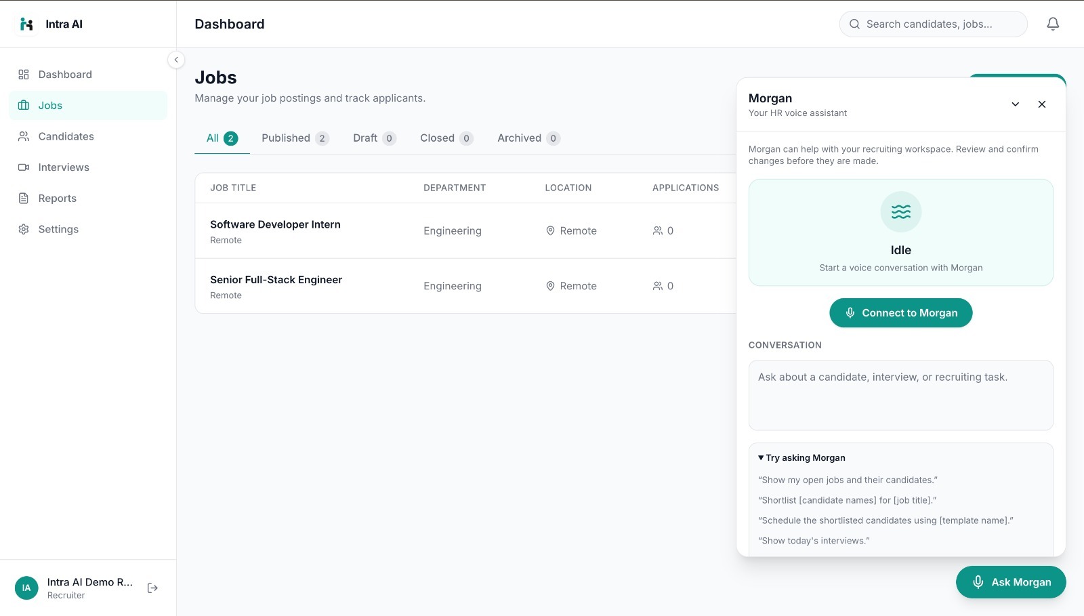This screenshot has width=1084, height=616.
Task: Focus the Search candidates, jobs field
Action: click(x=934, y=24)
